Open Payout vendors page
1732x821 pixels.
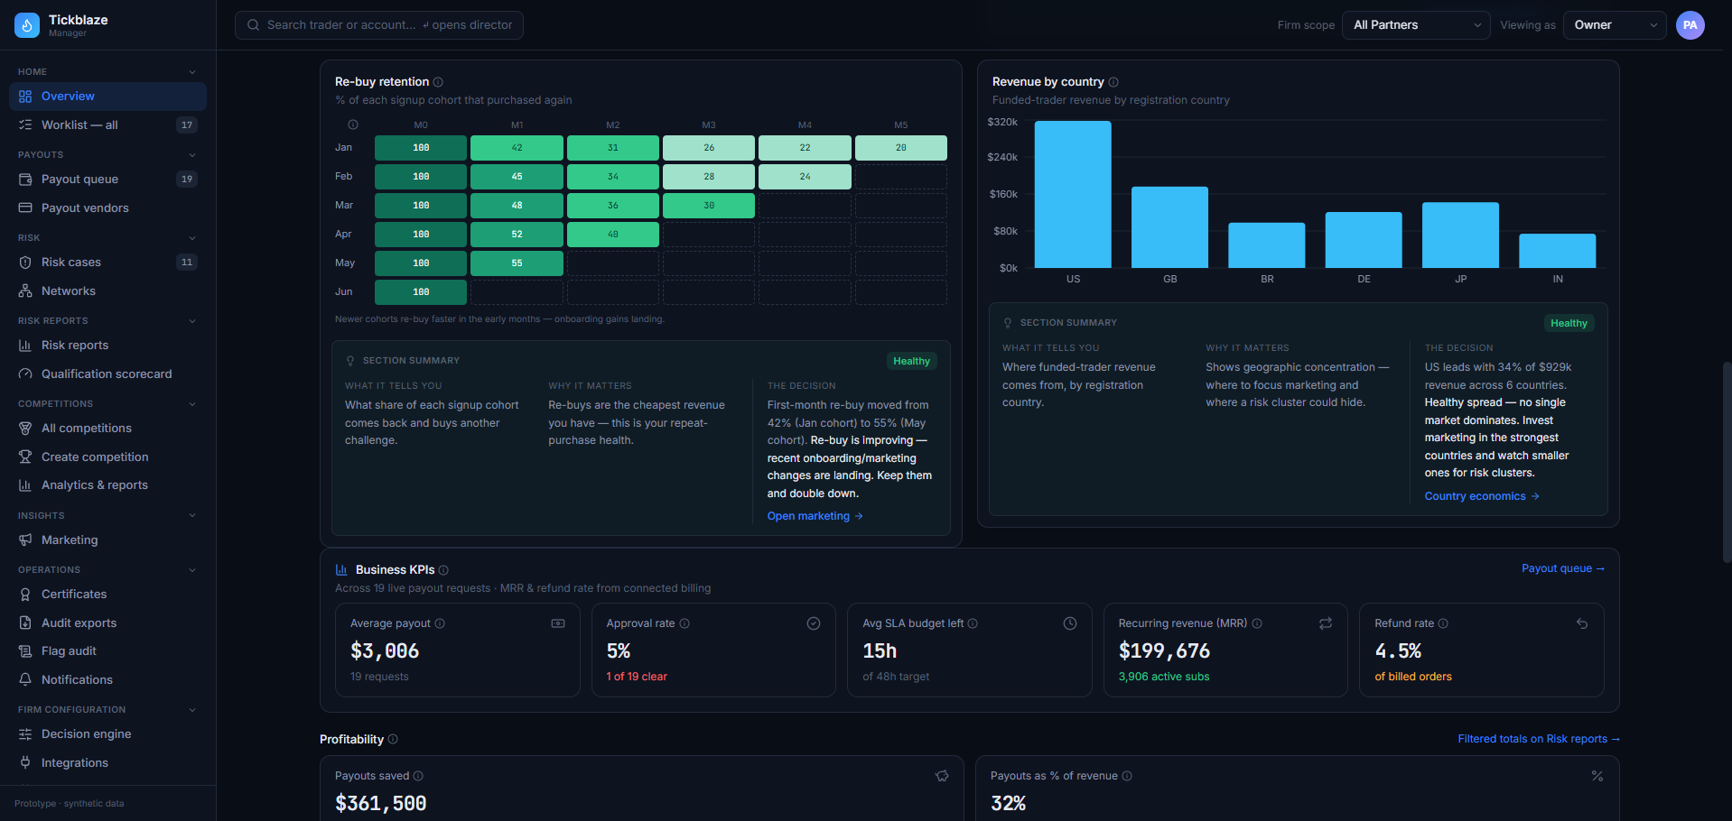point(107,208)
